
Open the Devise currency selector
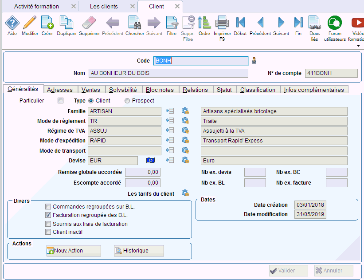pyautogui.click(x=170, y=160)
